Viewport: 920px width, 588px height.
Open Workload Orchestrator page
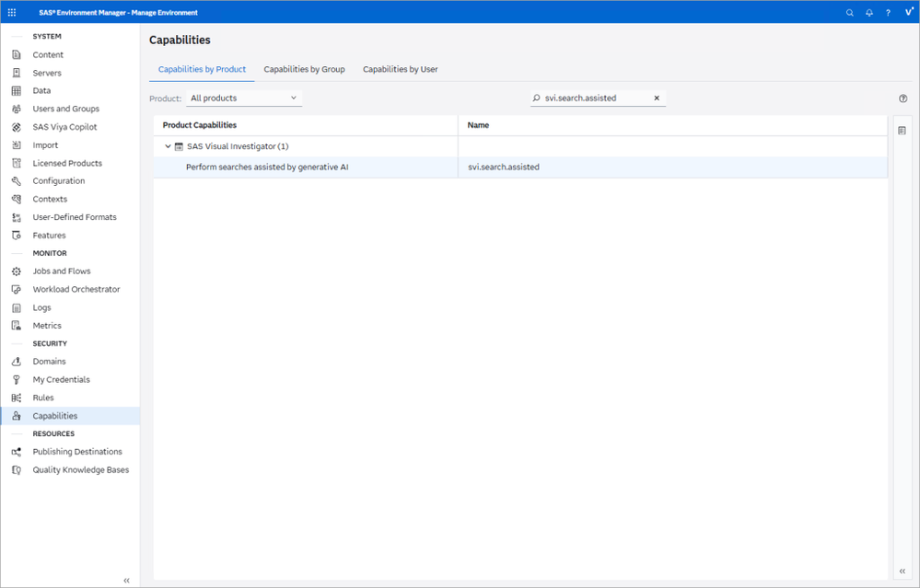click(76, 290)
